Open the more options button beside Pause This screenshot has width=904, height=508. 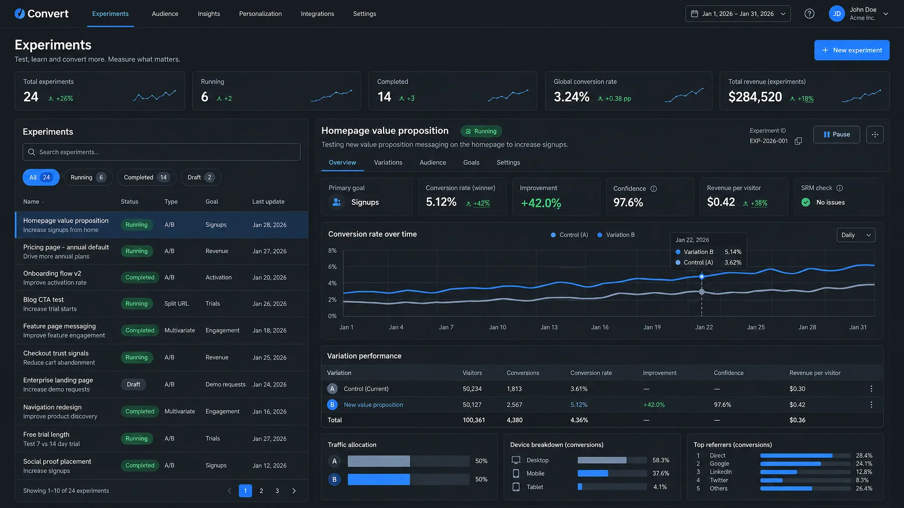coord(875,135)
